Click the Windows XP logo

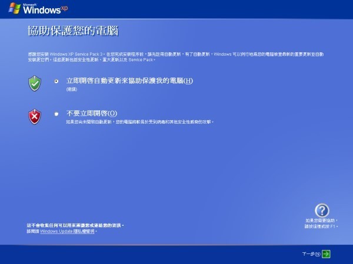38,9
